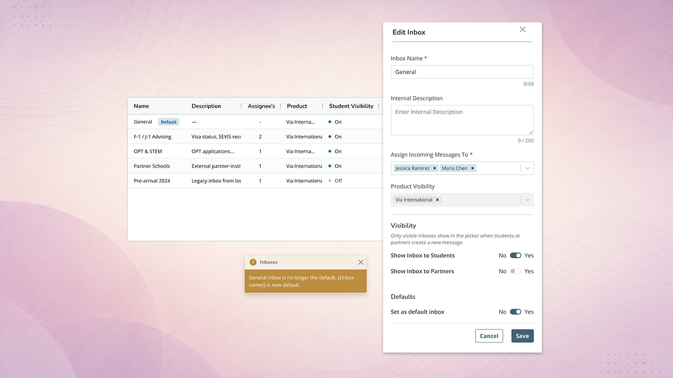Click On status for Partner Schools row

point(335,166)
